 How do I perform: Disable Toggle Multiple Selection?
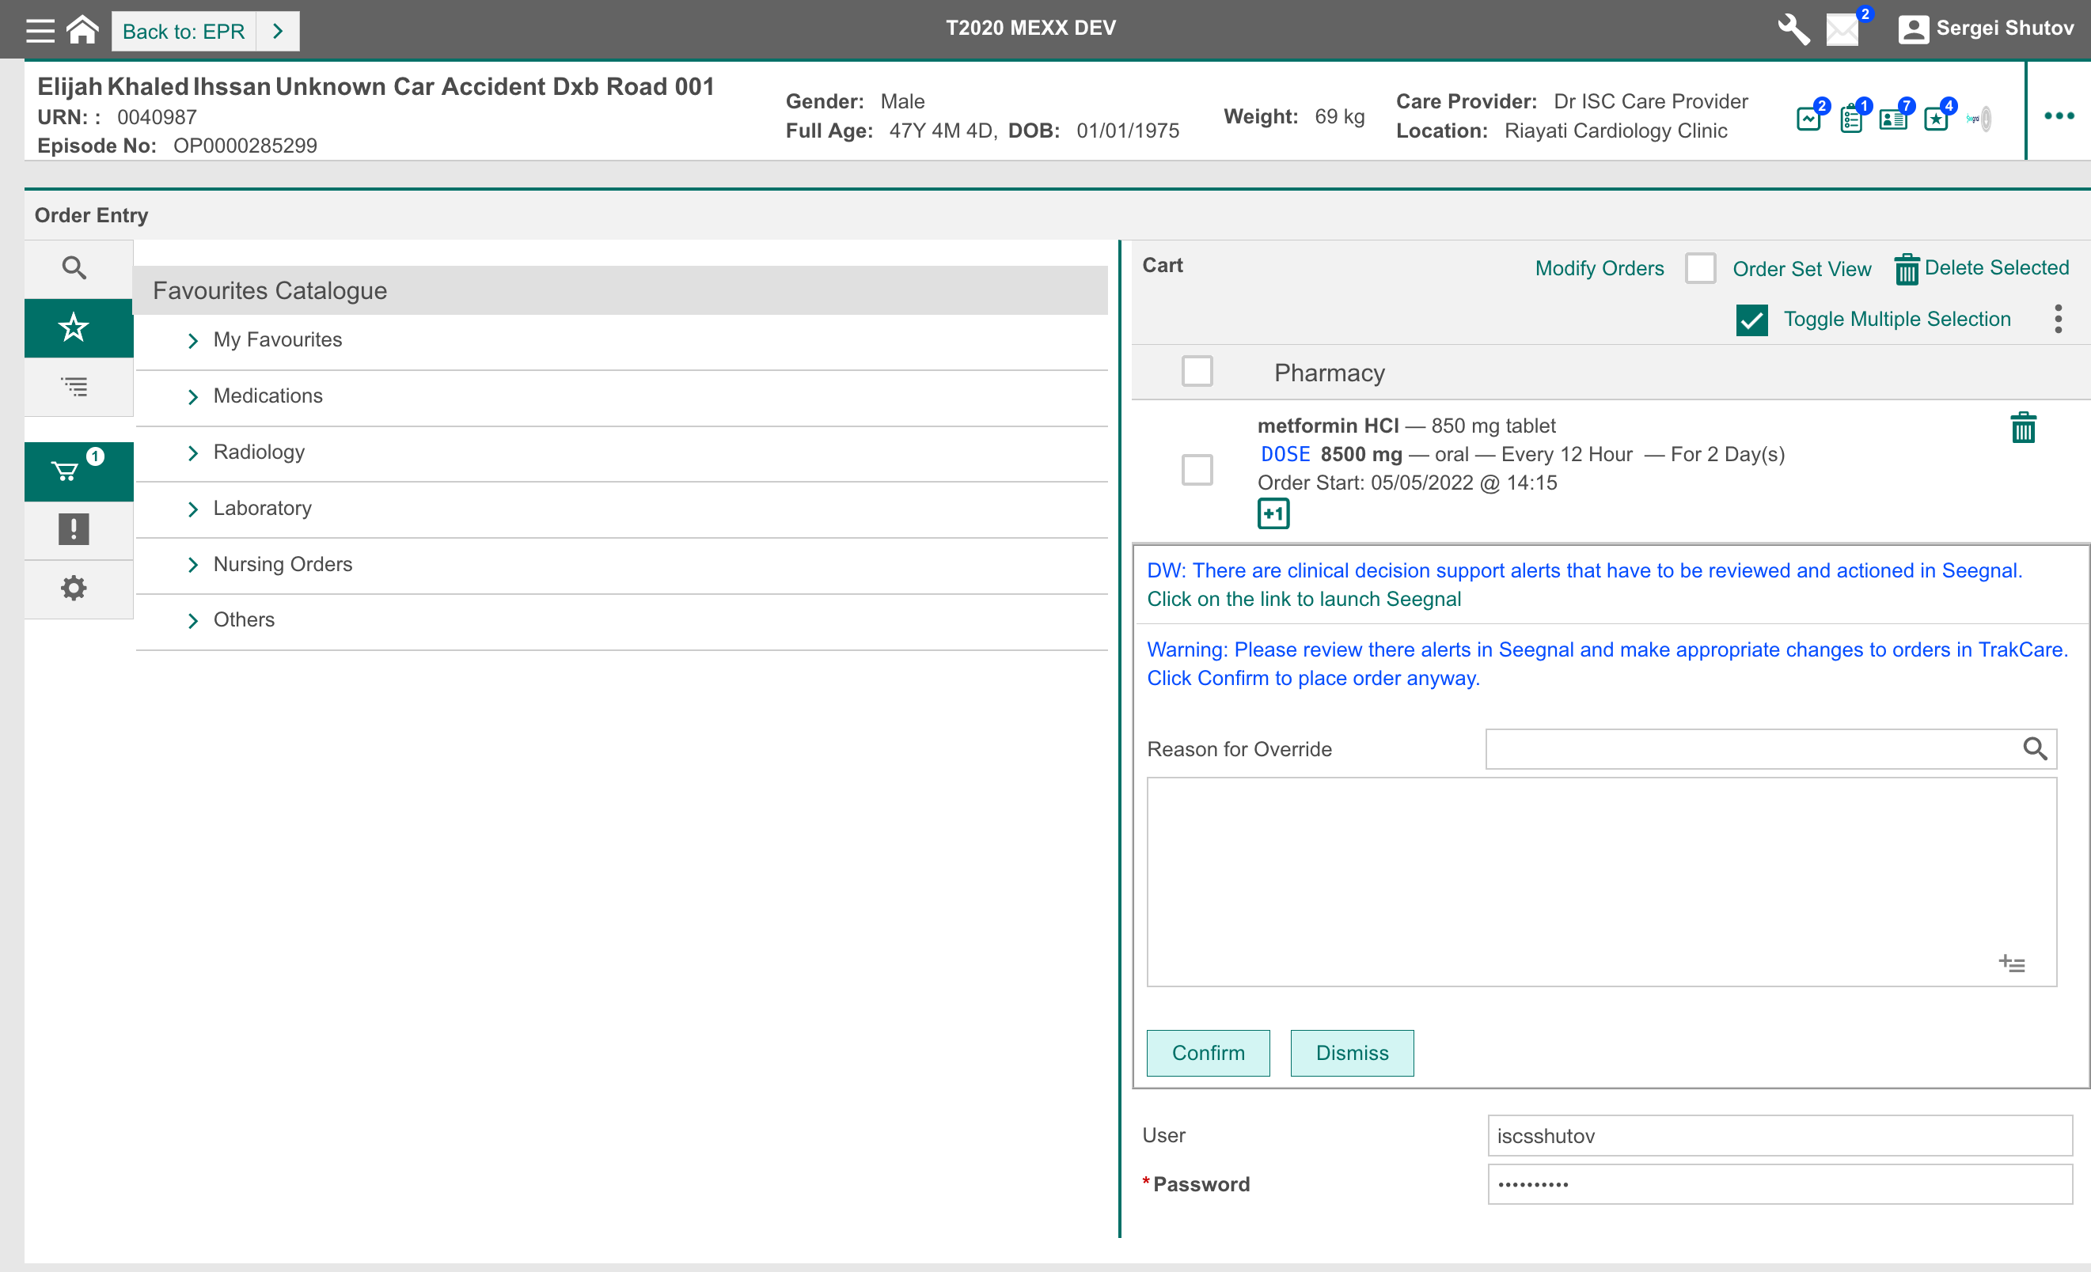1751,320
